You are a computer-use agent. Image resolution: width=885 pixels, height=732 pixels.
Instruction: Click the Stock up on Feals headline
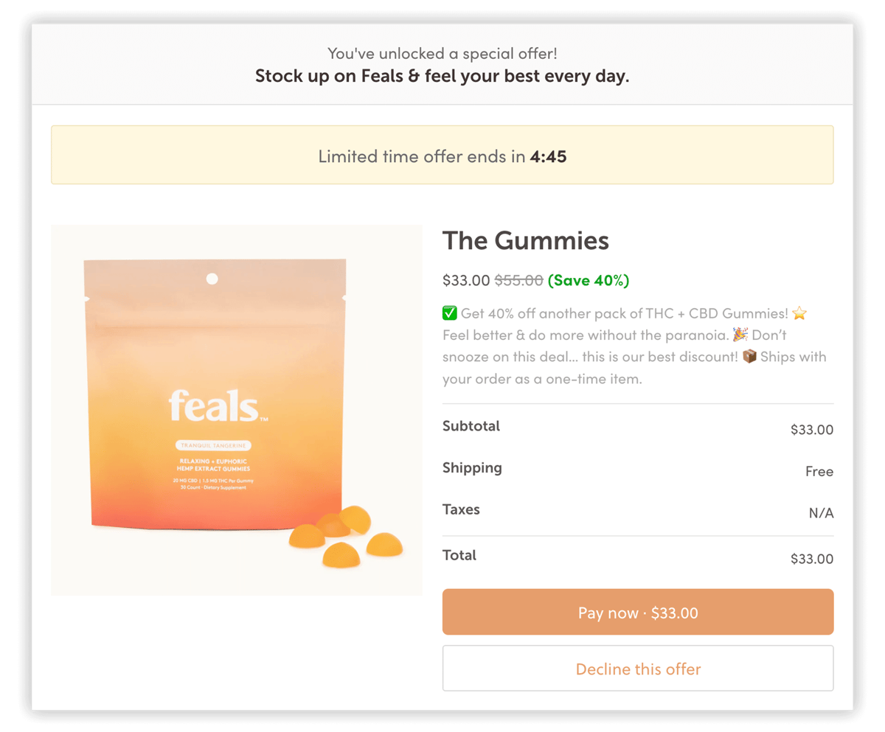click(442, 76)
